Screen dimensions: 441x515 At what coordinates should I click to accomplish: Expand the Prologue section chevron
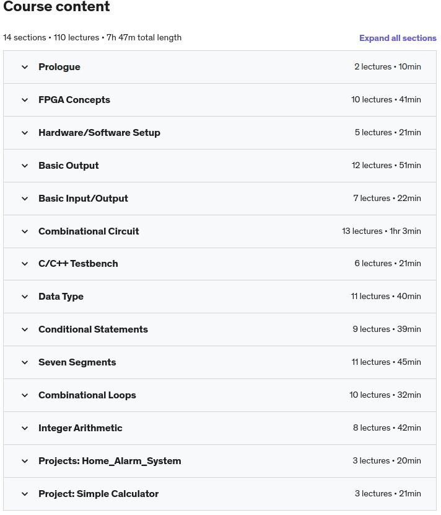(x=25, y=68)
